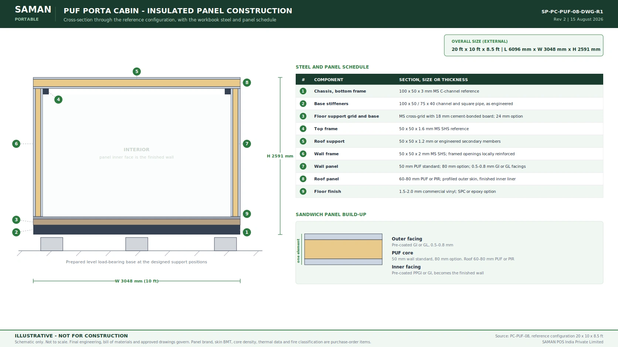Select the number 8 badge beside Roof panel
The height and width of the screenshot is (347, 618).
(303, 179)
